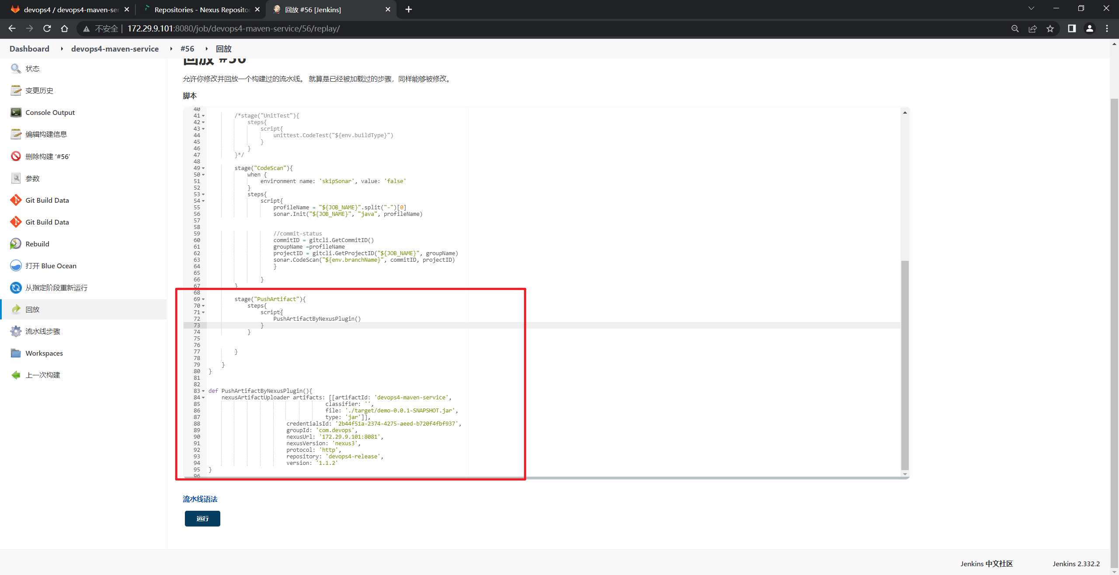
Task: Open a new tab with plus icon
Action: pos(408,9)
